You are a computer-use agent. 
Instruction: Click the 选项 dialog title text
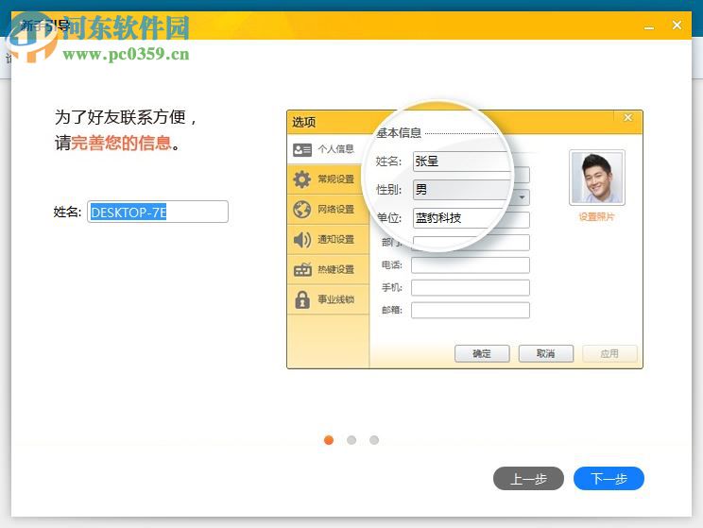tap(303, 122)
